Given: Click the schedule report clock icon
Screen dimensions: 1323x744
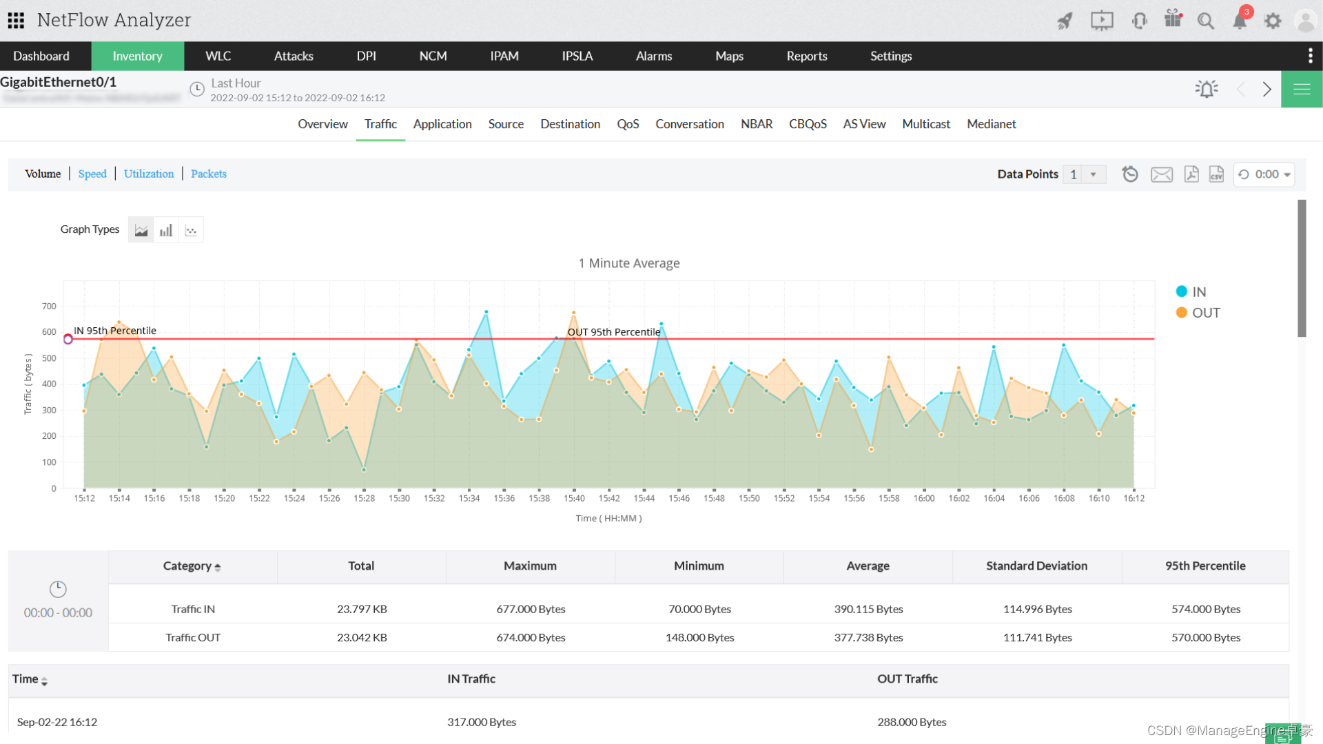Looking at the screenshot, I should pyautogui.click(x=1130, y=174).
